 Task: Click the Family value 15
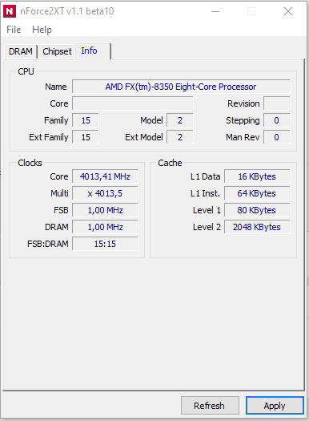(86, 120)
